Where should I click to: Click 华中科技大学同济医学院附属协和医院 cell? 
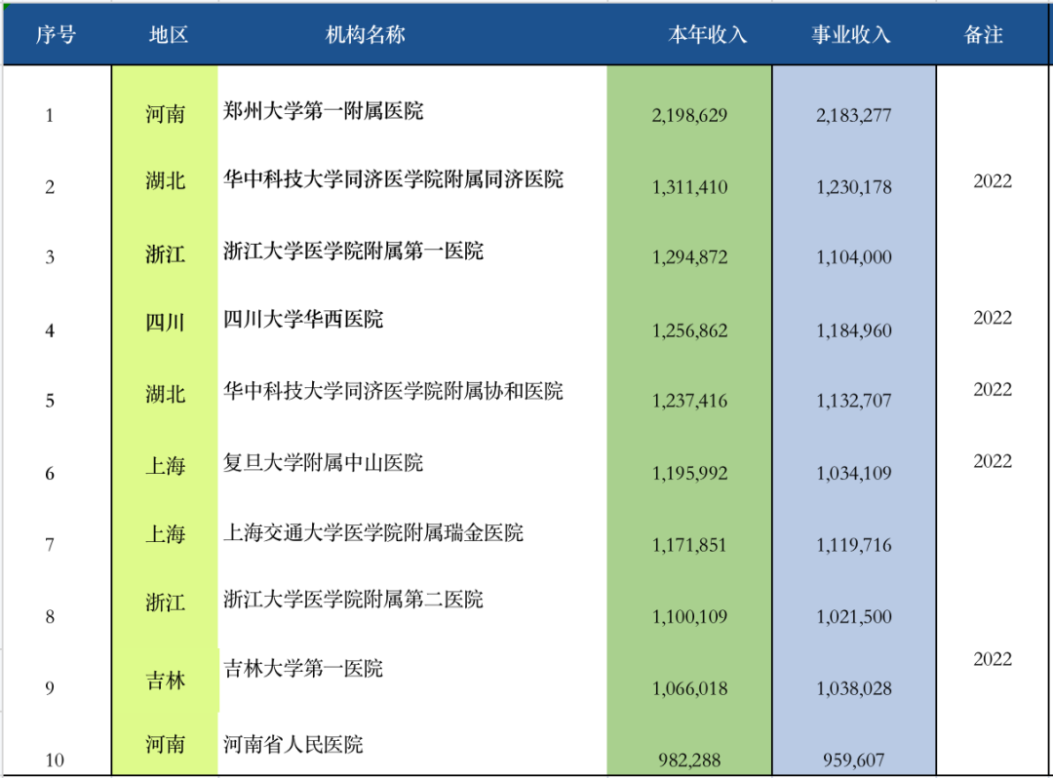pos(393,392)
